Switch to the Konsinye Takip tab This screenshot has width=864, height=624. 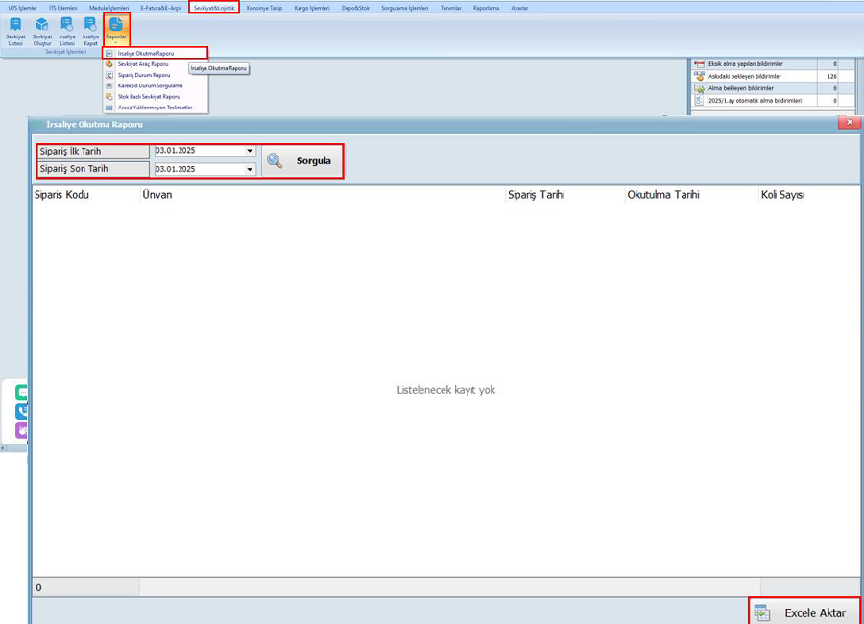(264, 7)
